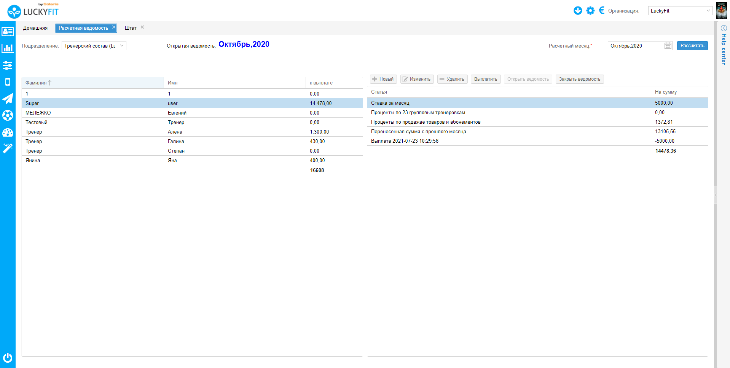Sort by the Фамилия column header
The width and height of the screenshot is (730, 368).
[93, 83]
